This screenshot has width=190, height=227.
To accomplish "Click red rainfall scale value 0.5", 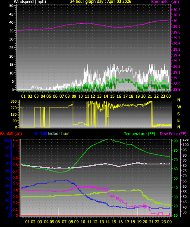I will pyautogui.click(x=15, y=184).
